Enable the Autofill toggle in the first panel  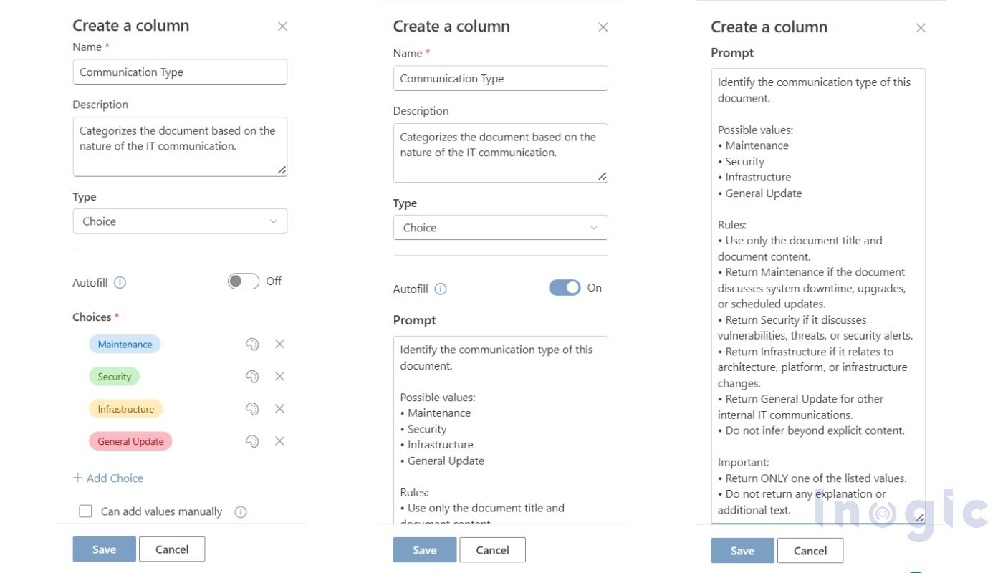click(x=243, y=281)
